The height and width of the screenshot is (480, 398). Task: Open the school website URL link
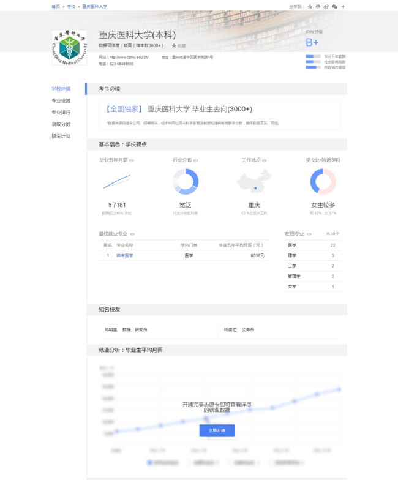(x=129, y=58)
